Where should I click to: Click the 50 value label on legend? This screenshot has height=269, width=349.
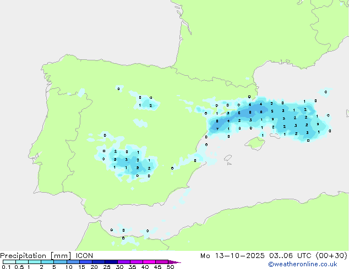click(170, 267)
